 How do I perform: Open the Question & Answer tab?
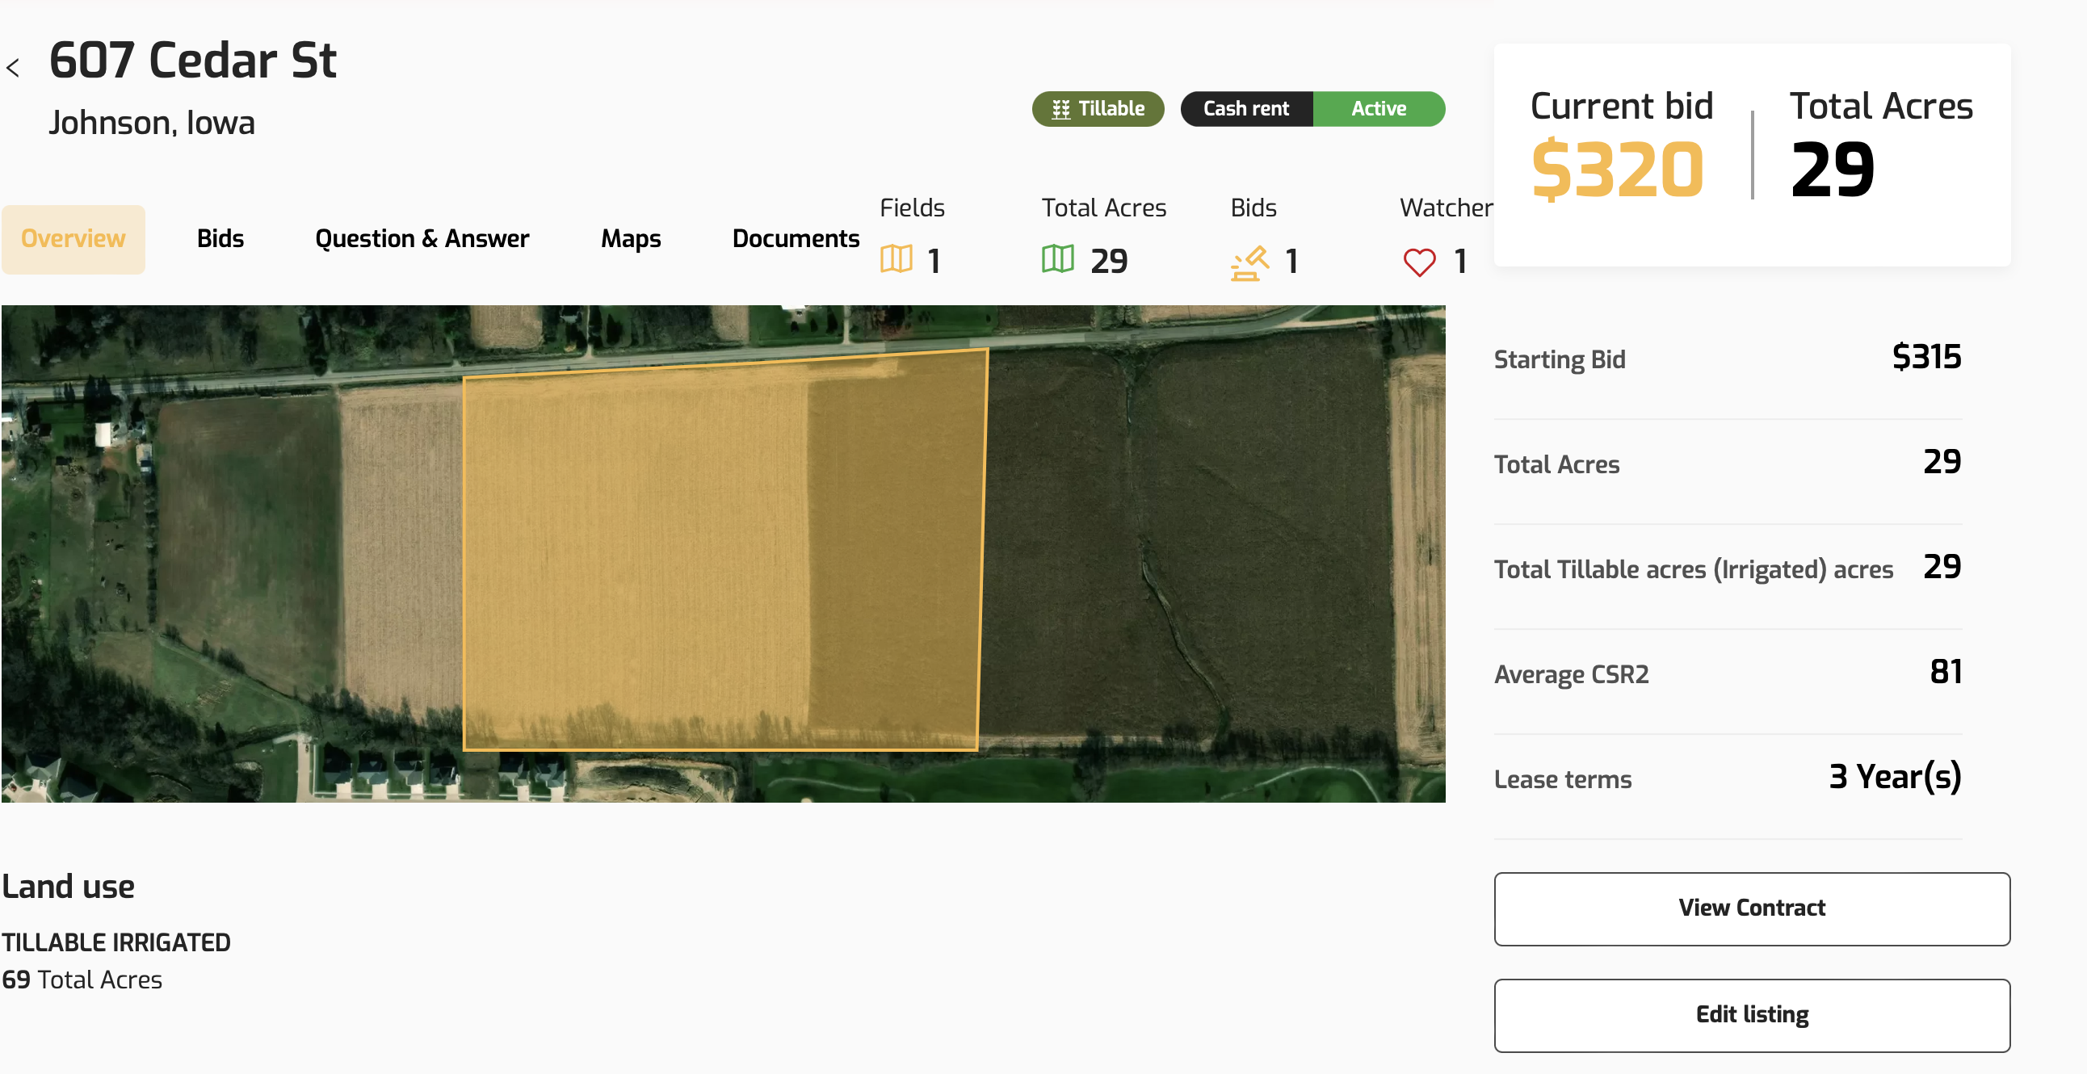[422, 239]
